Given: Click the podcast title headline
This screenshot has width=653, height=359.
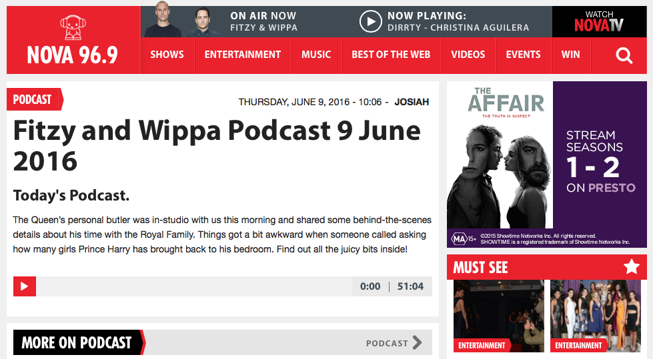Looking at the screenshot, I should (217, 146).
